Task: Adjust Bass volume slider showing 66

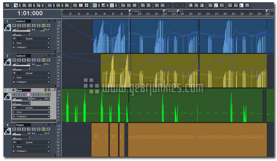Action: coord(21,99)
